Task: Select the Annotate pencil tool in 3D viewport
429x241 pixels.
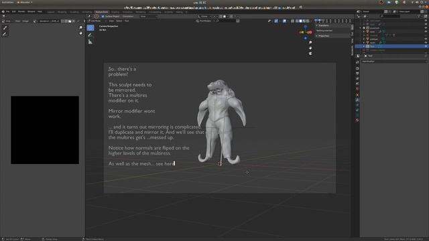Action: [x=90, y=35]
